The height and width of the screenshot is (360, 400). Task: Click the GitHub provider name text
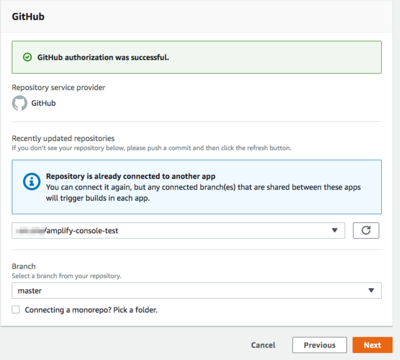(x=43, y=103)
